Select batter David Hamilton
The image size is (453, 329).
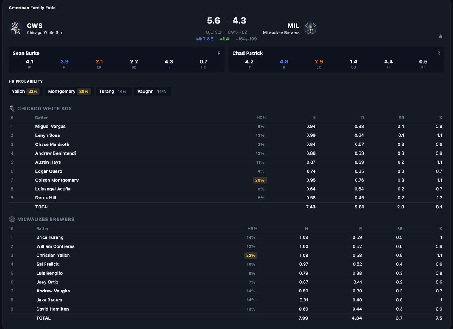click(x=52, y=309)
